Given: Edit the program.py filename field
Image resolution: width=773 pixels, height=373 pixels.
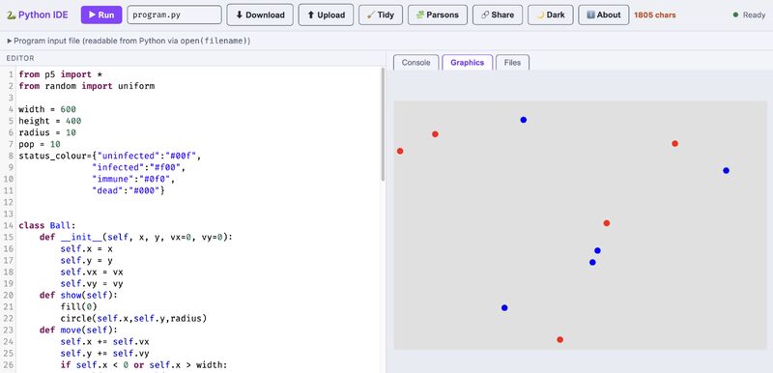Looking at the screenshot, I should (175, 14).
